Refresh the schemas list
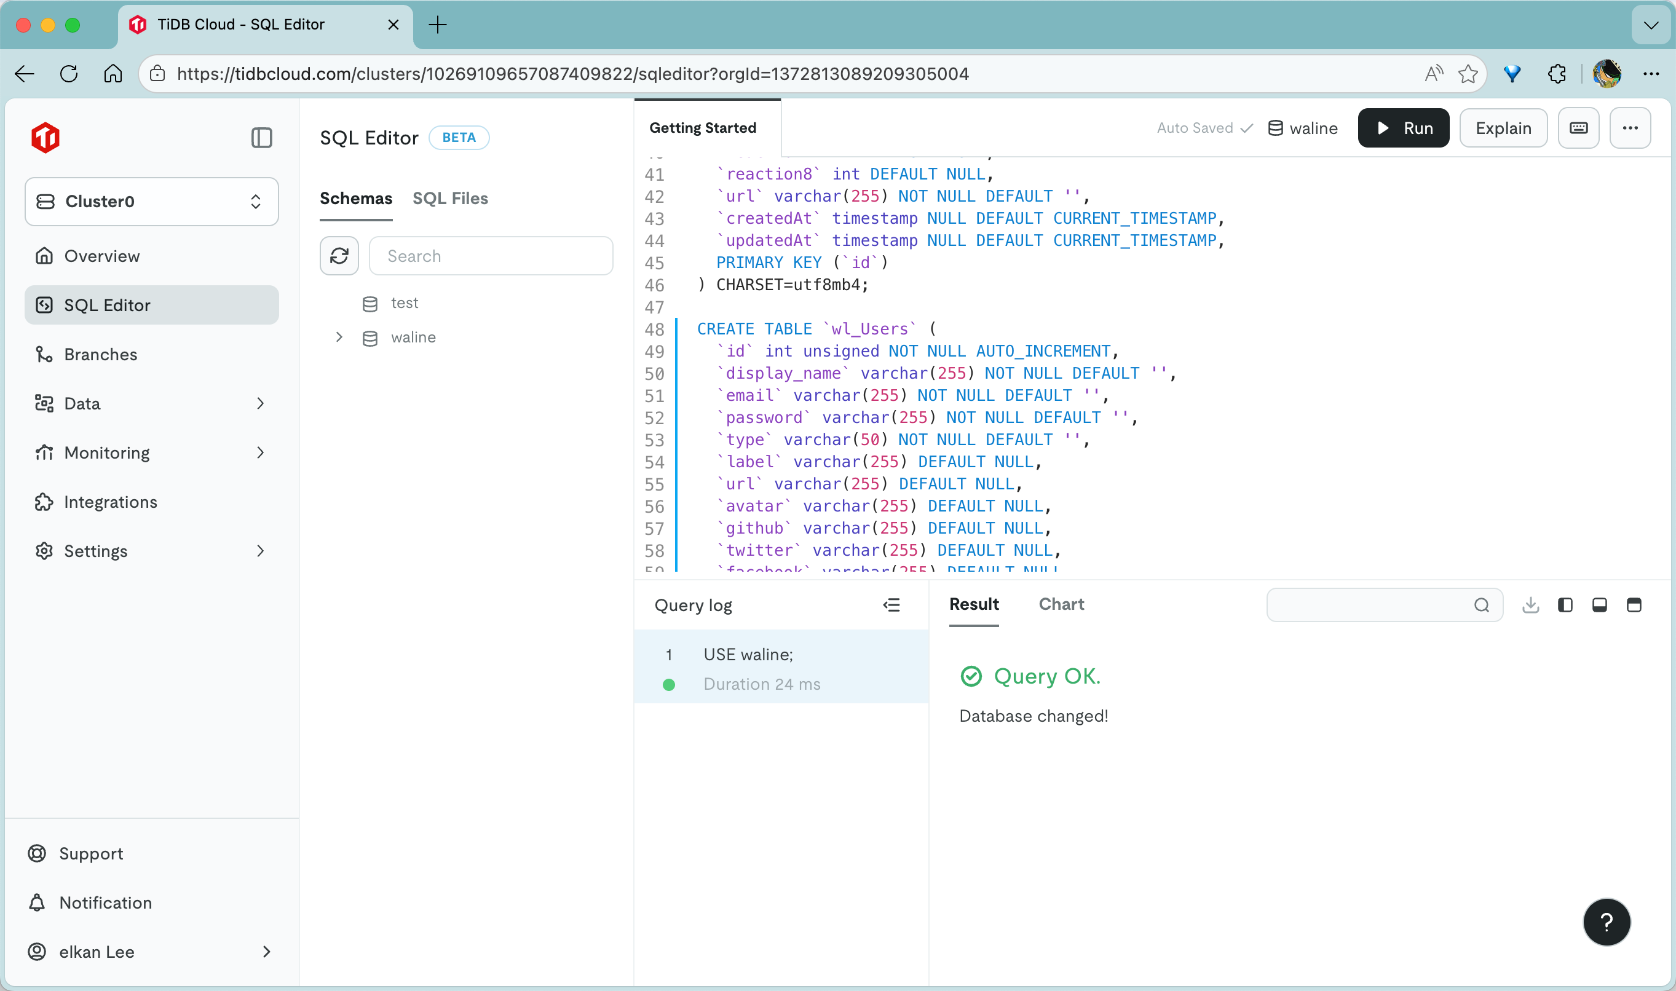1676x991 pixels. pyautogui.click(x=339, y=256)
